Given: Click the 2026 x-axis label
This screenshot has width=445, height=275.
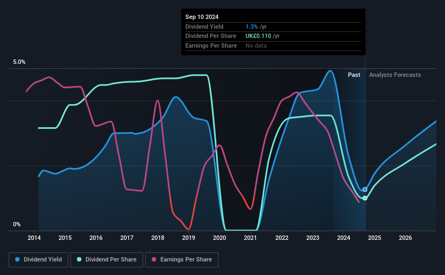Looking at the screenshot, I should pos(405,238).
